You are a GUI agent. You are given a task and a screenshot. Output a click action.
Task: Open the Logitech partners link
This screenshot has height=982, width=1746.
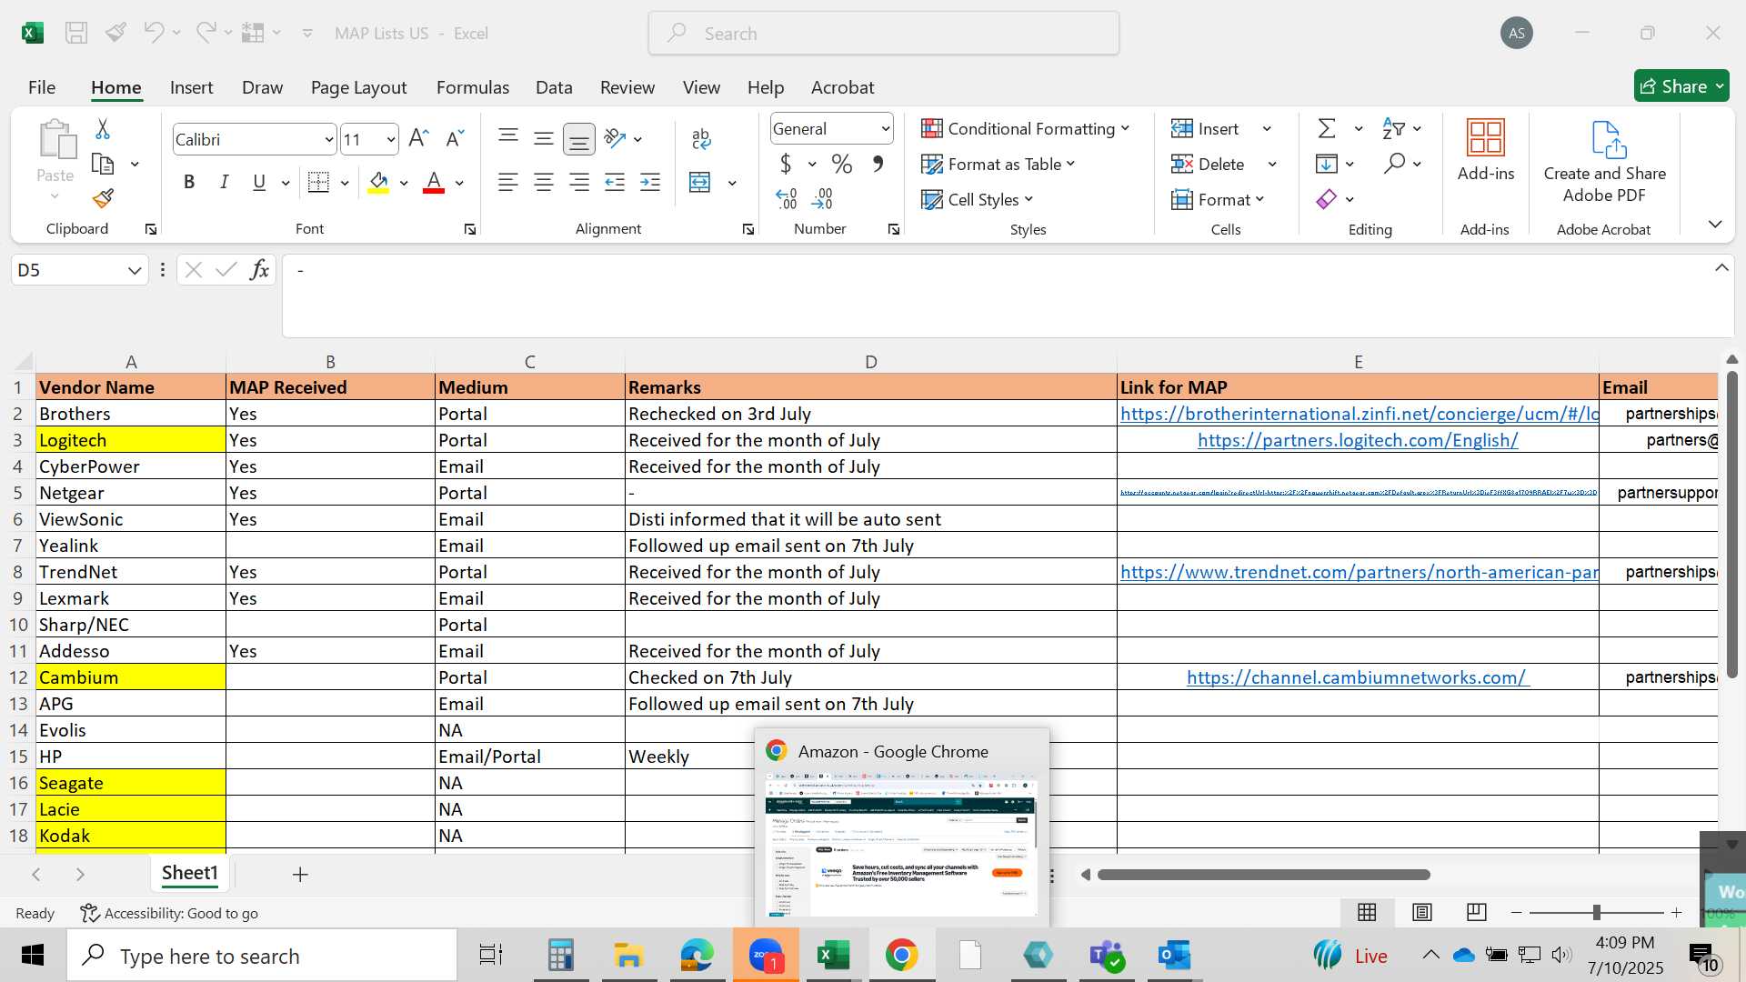(x=1358, y=440)
